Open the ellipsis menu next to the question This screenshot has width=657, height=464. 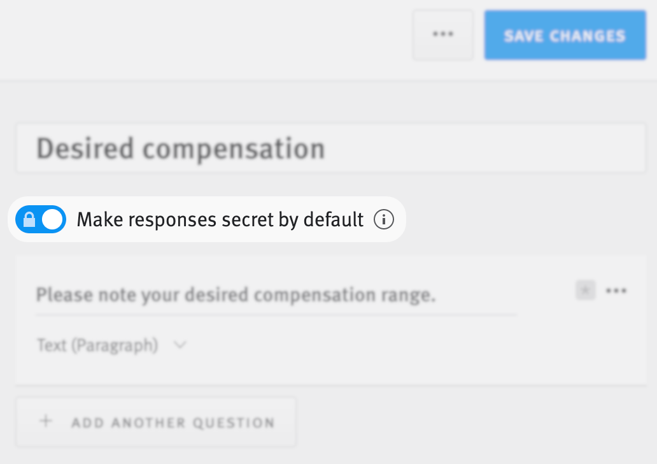pyautogui.click(x=617, y=290)
